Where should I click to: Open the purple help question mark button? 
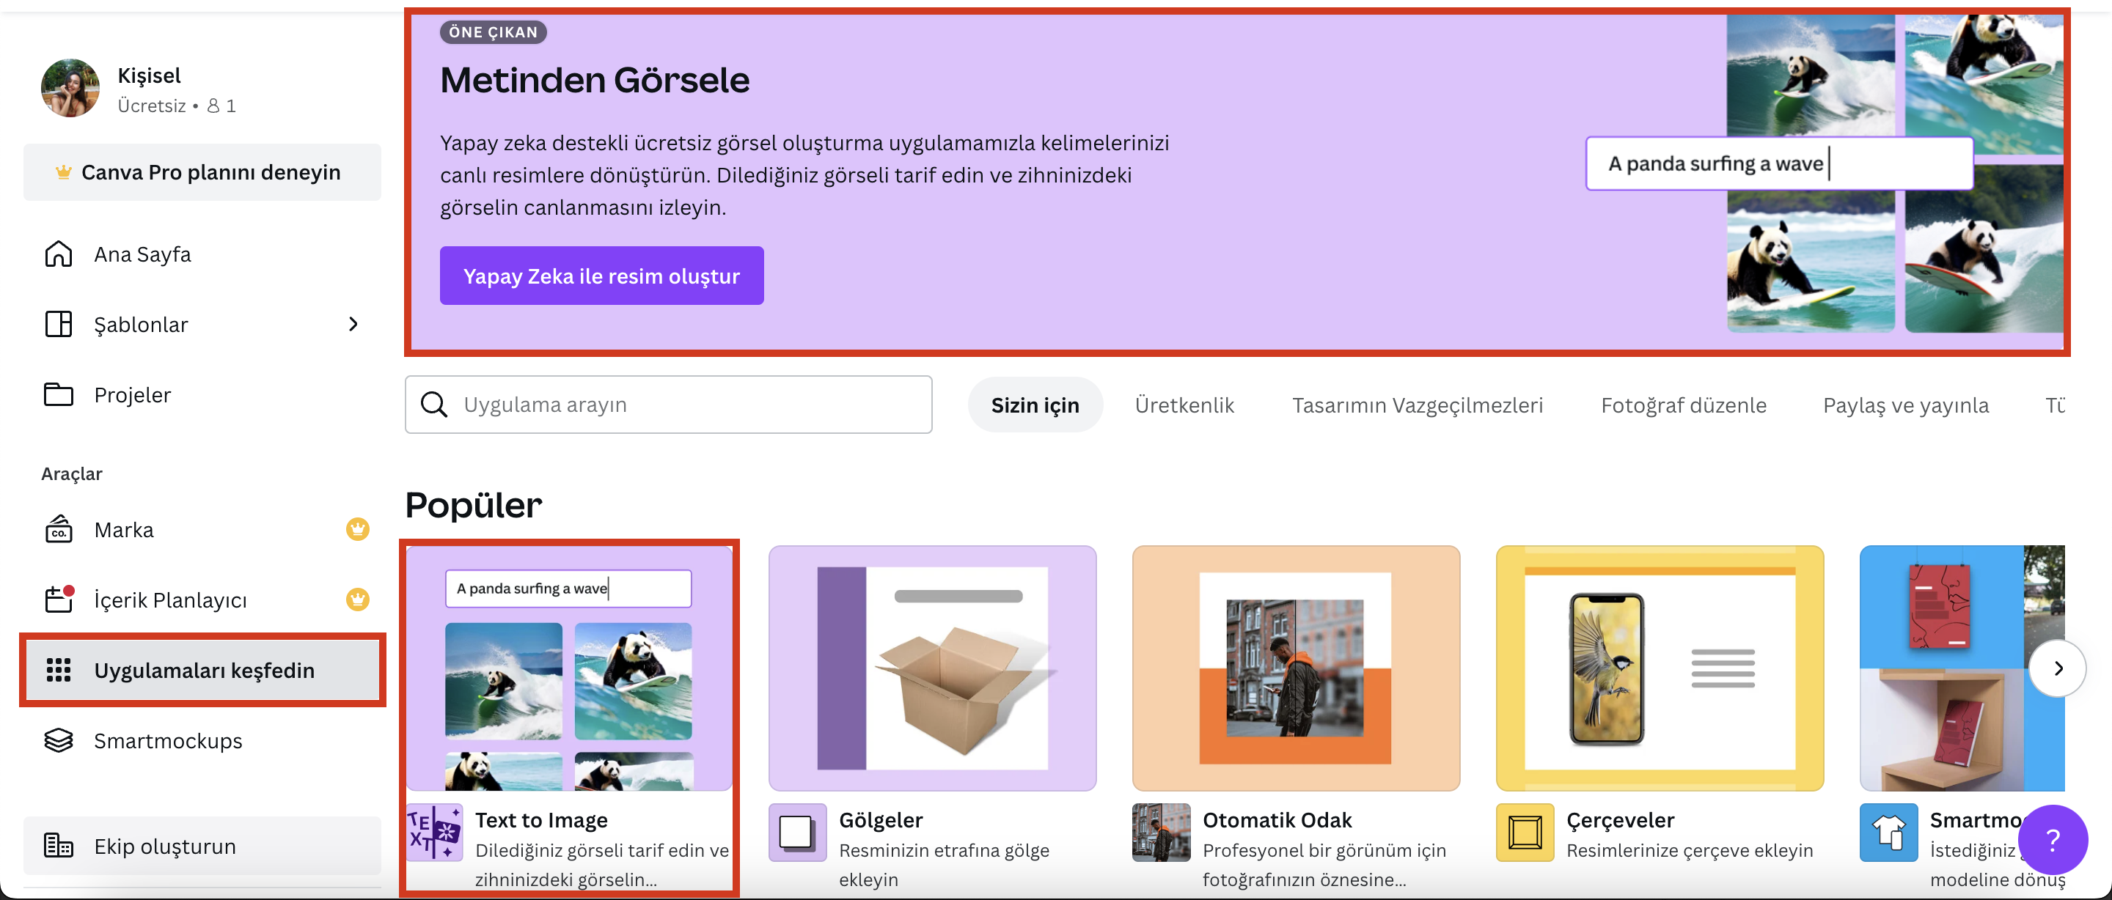pos(2052,840)
